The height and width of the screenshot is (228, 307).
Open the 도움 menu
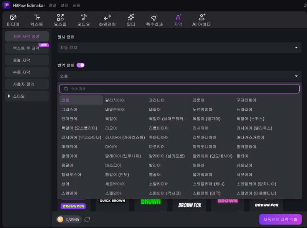tap(76, 5)
